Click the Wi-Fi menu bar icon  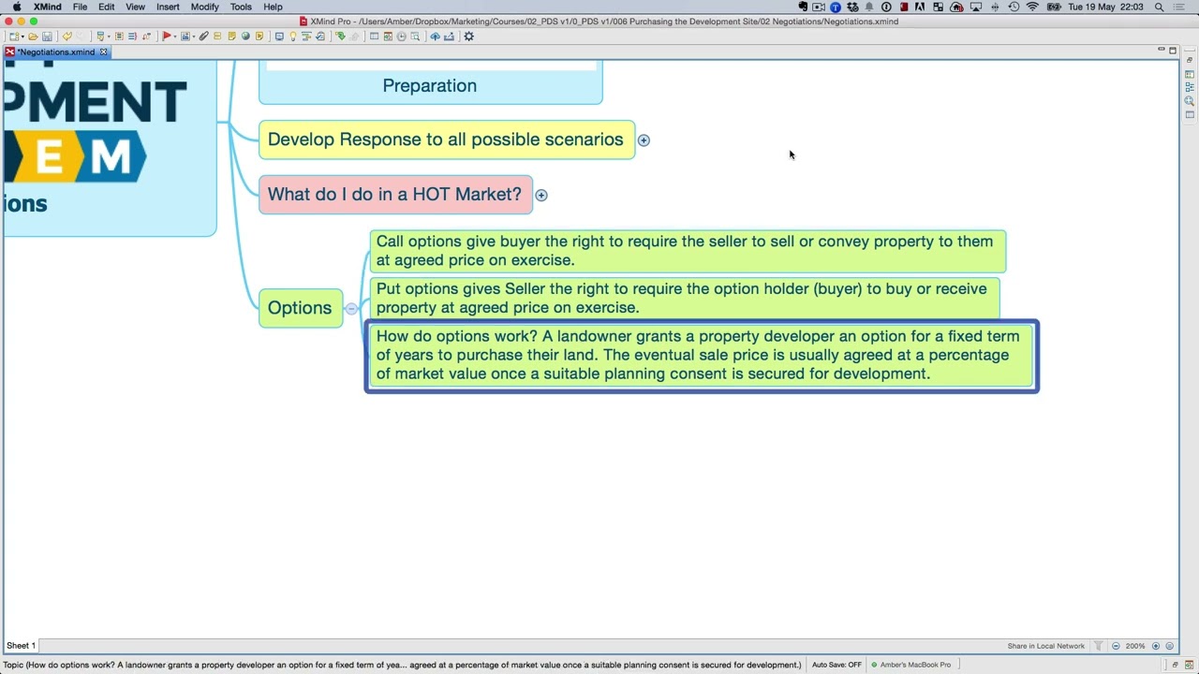pyautogui.click(x=1032, y=7)
